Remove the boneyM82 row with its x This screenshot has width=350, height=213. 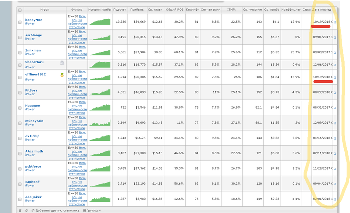click(335, 22)
